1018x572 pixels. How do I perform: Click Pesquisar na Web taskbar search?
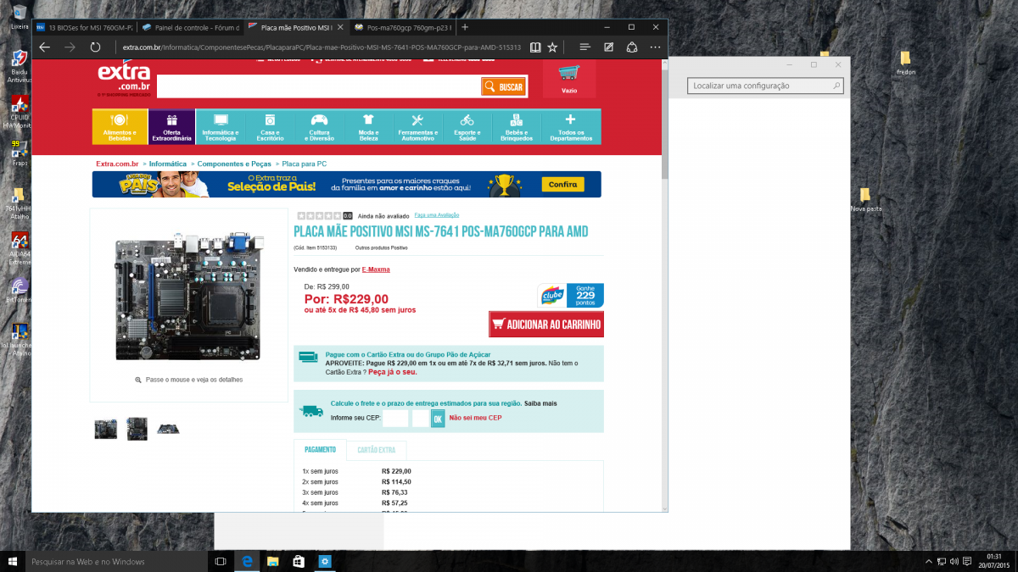(117, 561)
